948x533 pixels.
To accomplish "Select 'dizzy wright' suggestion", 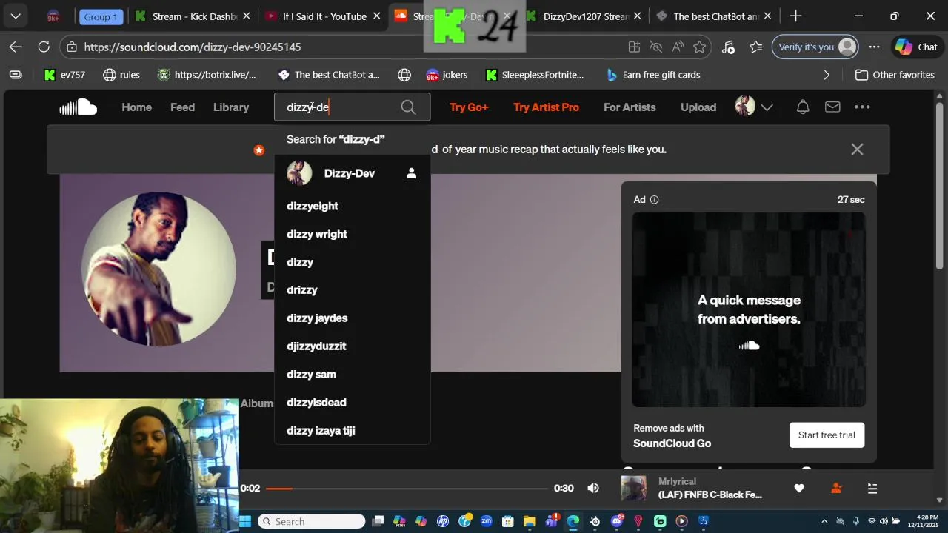I will point(353,234).
